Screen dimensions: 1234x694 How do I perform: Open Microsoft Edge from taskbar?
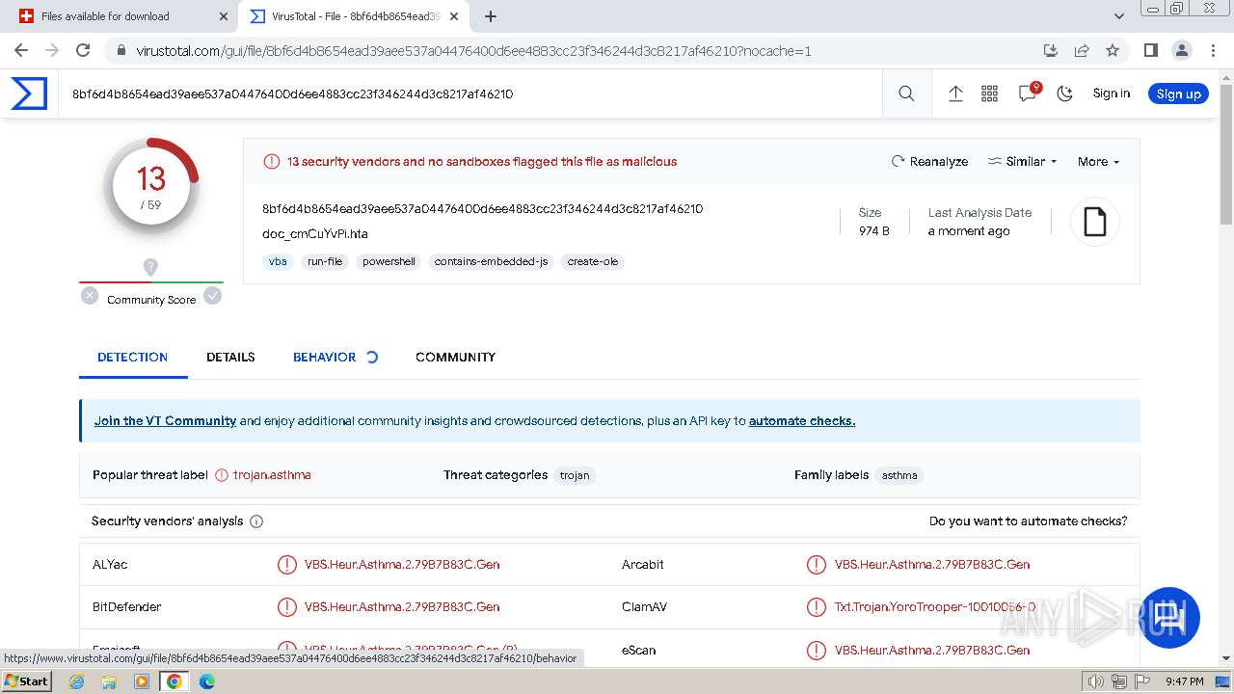[x=206, y=681]
